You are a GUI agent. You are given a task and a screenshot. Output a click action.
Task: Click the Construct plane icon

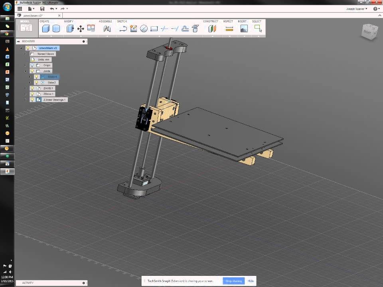click(212, 29)
